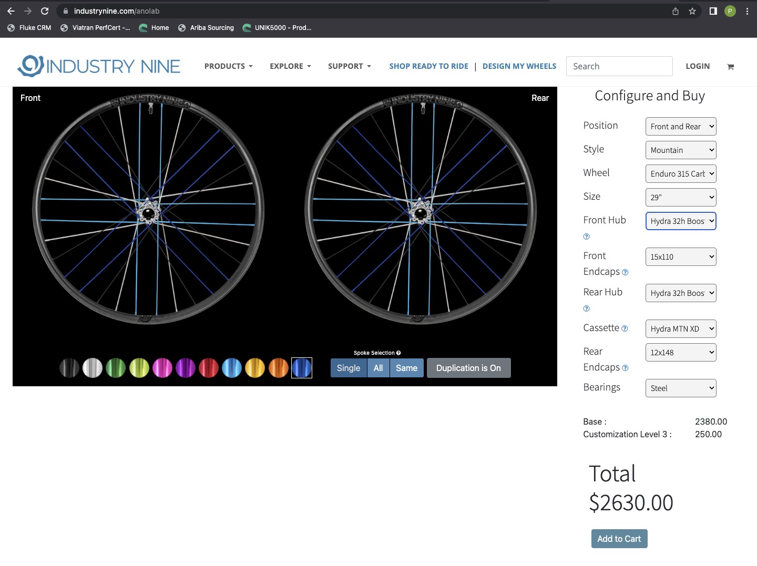The width and height of the screenshot is (757, 566).
Task: Select the red spoke color
Action: [x=209, y=368]
